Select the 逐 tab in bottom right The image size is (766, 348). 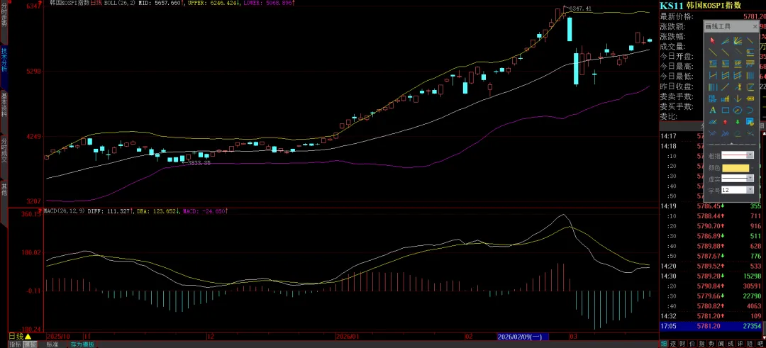click(675, 344)
